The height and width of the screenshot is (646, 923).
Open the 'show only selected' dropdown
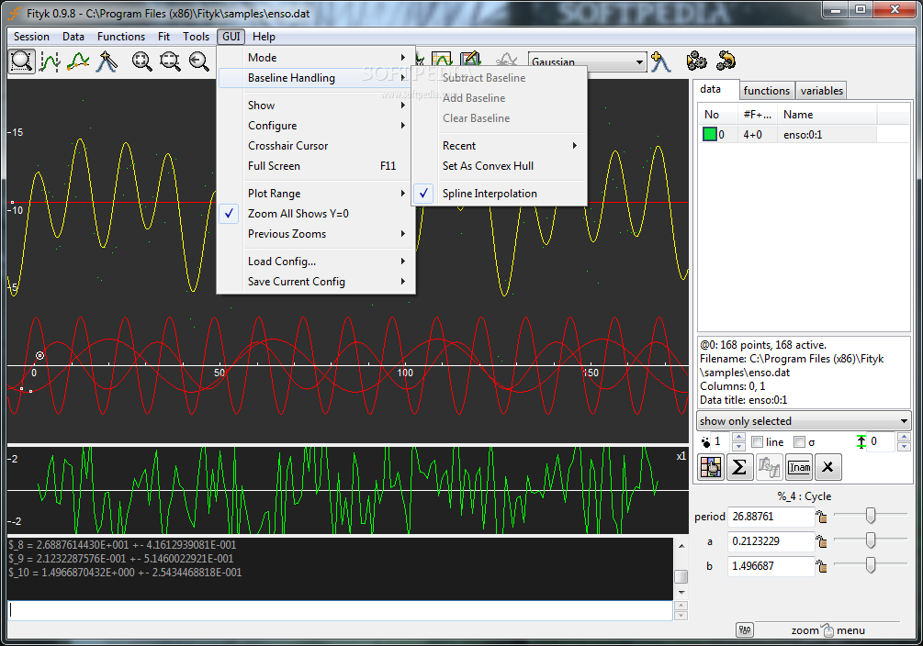tap(805, 421)
